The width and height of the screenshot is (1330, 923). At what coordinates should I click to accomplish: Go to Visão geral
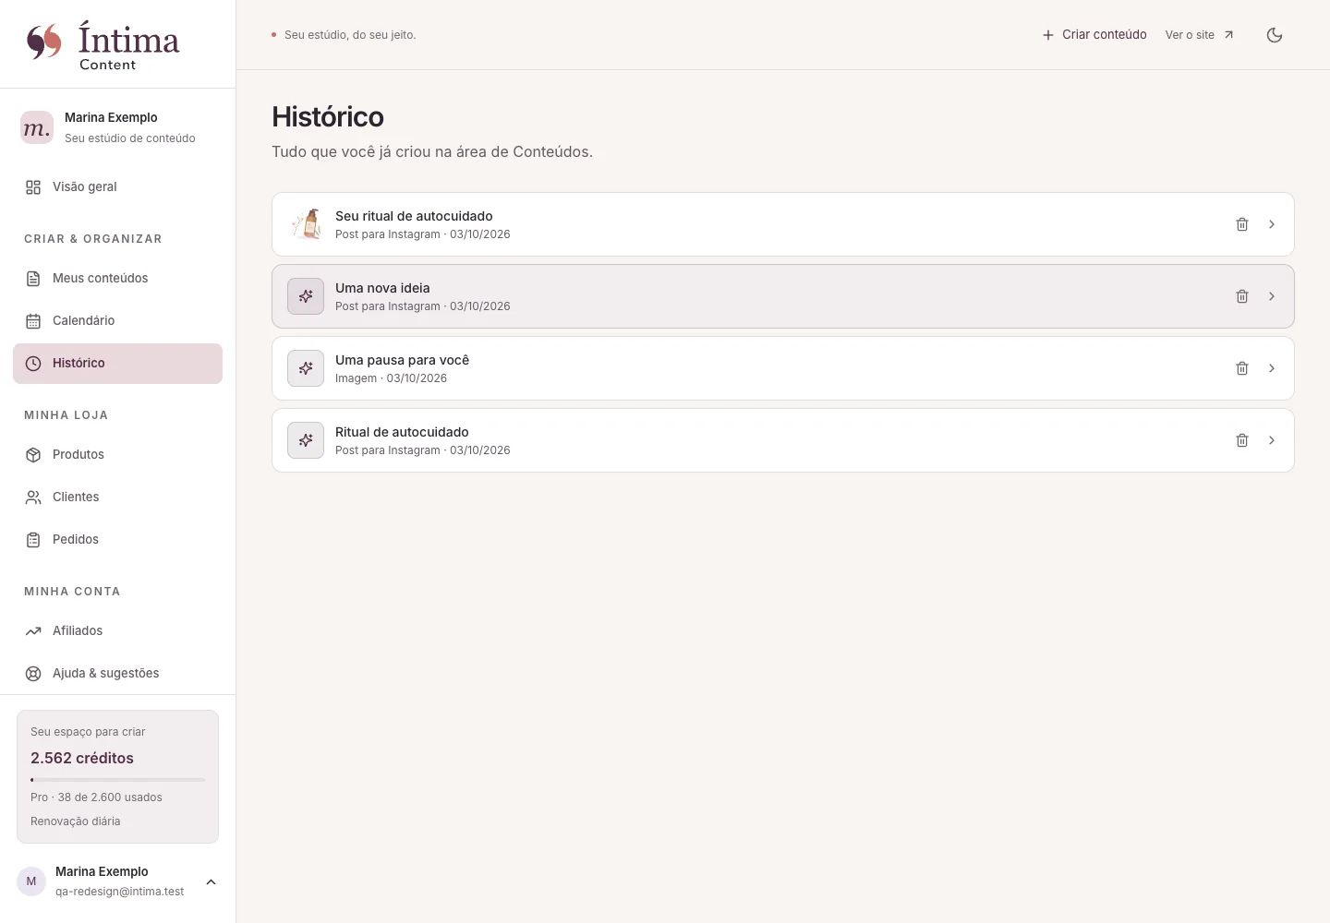(x=117, y=187)
